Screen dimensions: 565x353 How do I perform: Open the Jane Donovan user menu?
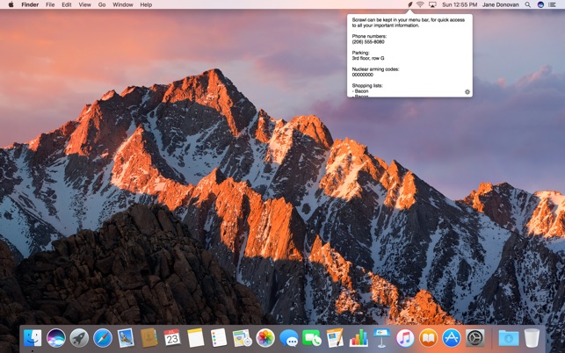502,4
